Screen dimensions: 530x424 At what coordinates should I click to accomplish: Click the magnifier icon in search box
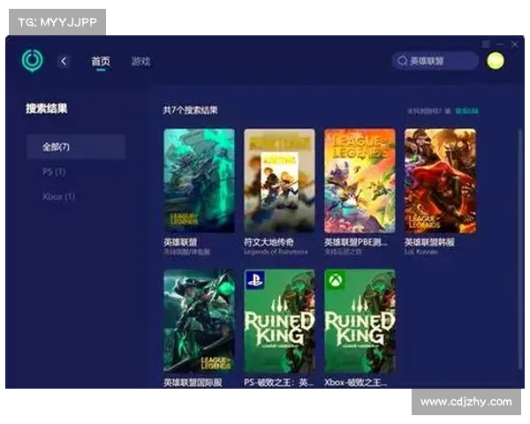(x=403, y=61)
